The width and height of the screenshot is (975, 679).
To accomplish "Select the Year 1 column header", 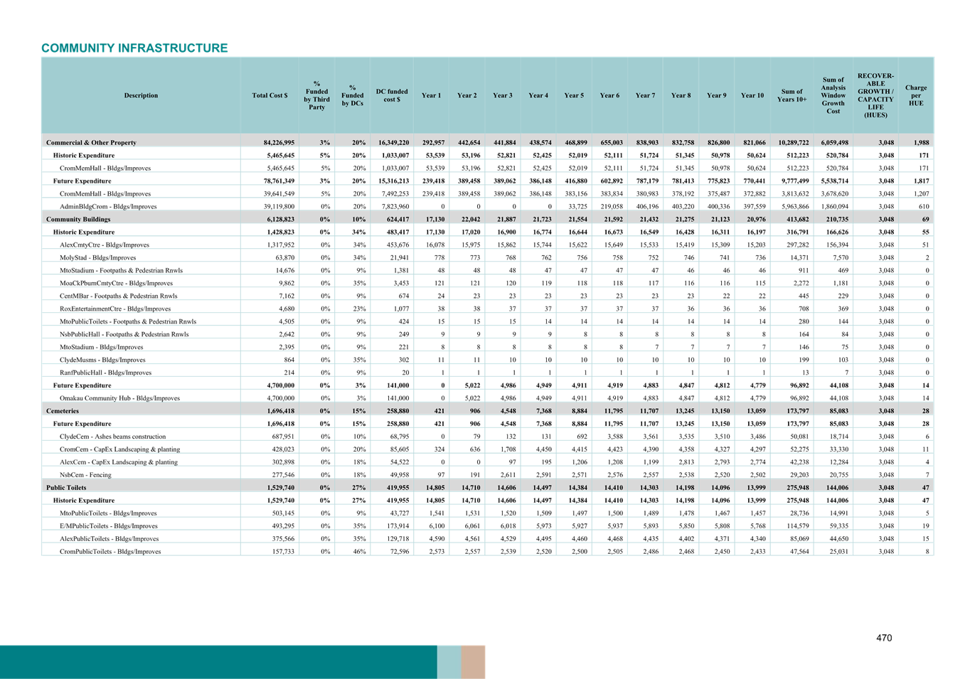I will click(431, 95).
